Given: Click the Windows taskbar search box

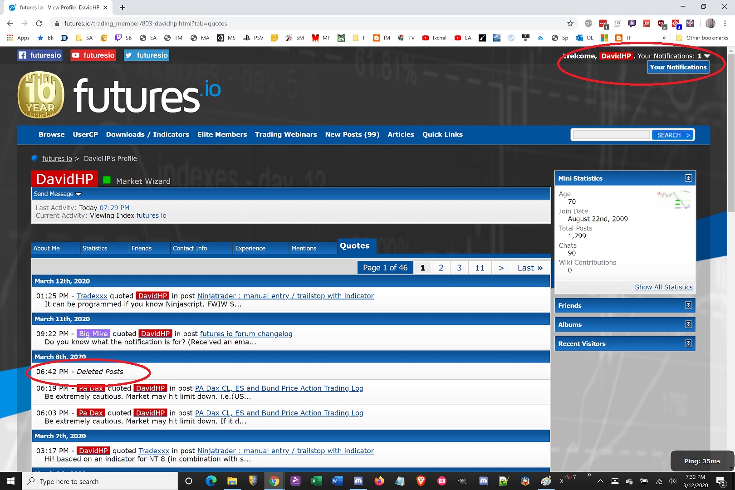Looking at the screenshot, I should [100, 481].
